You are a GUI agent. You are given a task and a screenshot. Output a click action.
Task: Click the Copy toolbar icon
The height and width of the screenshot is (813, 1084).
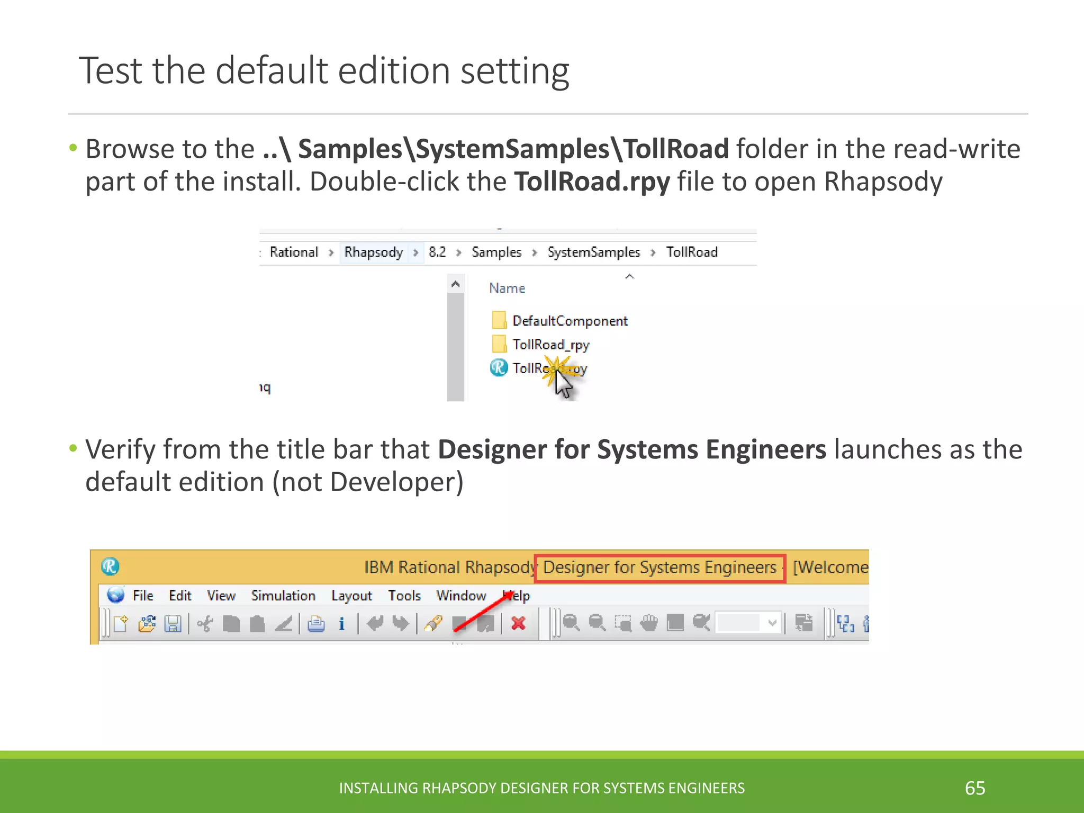pos(231,624)
